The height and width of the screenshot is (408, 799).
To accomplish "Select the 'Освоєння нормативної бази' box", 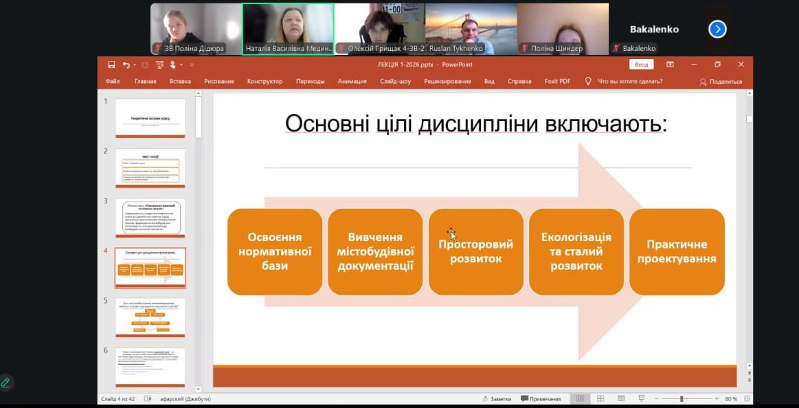I will (275, 251).
